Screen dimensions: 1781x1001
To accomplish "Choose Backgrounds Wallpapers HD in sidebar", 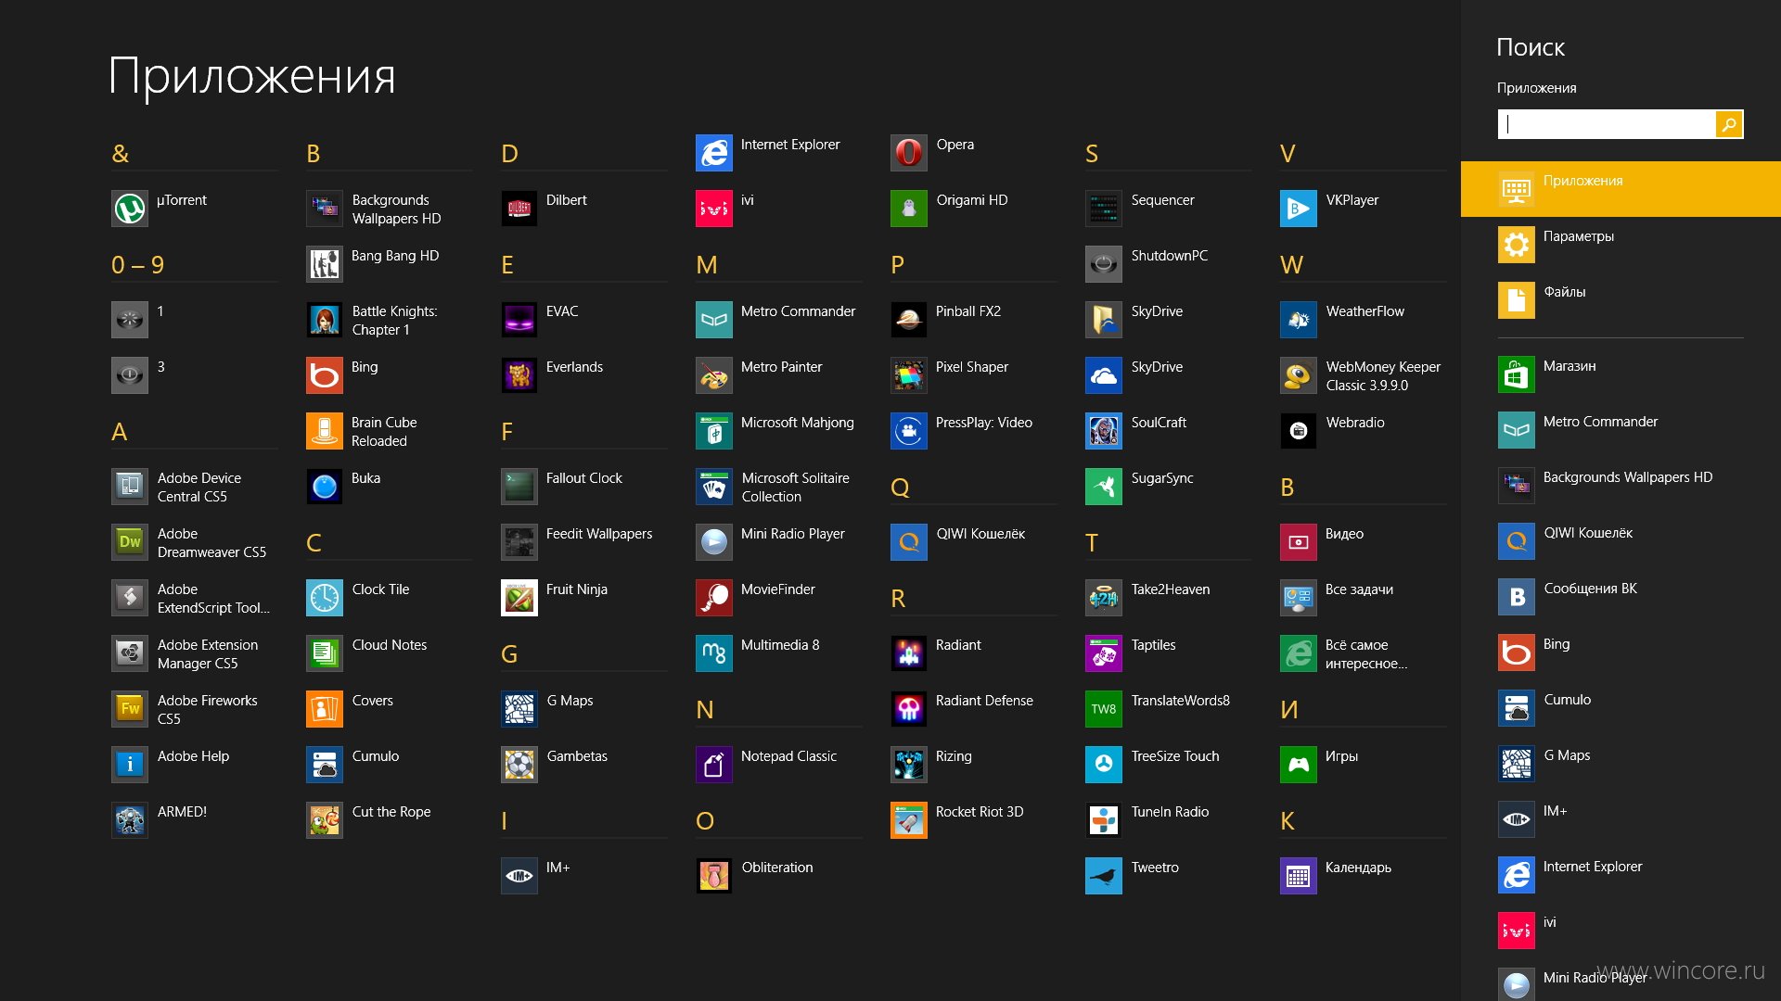I will [x=1621, y=486].
